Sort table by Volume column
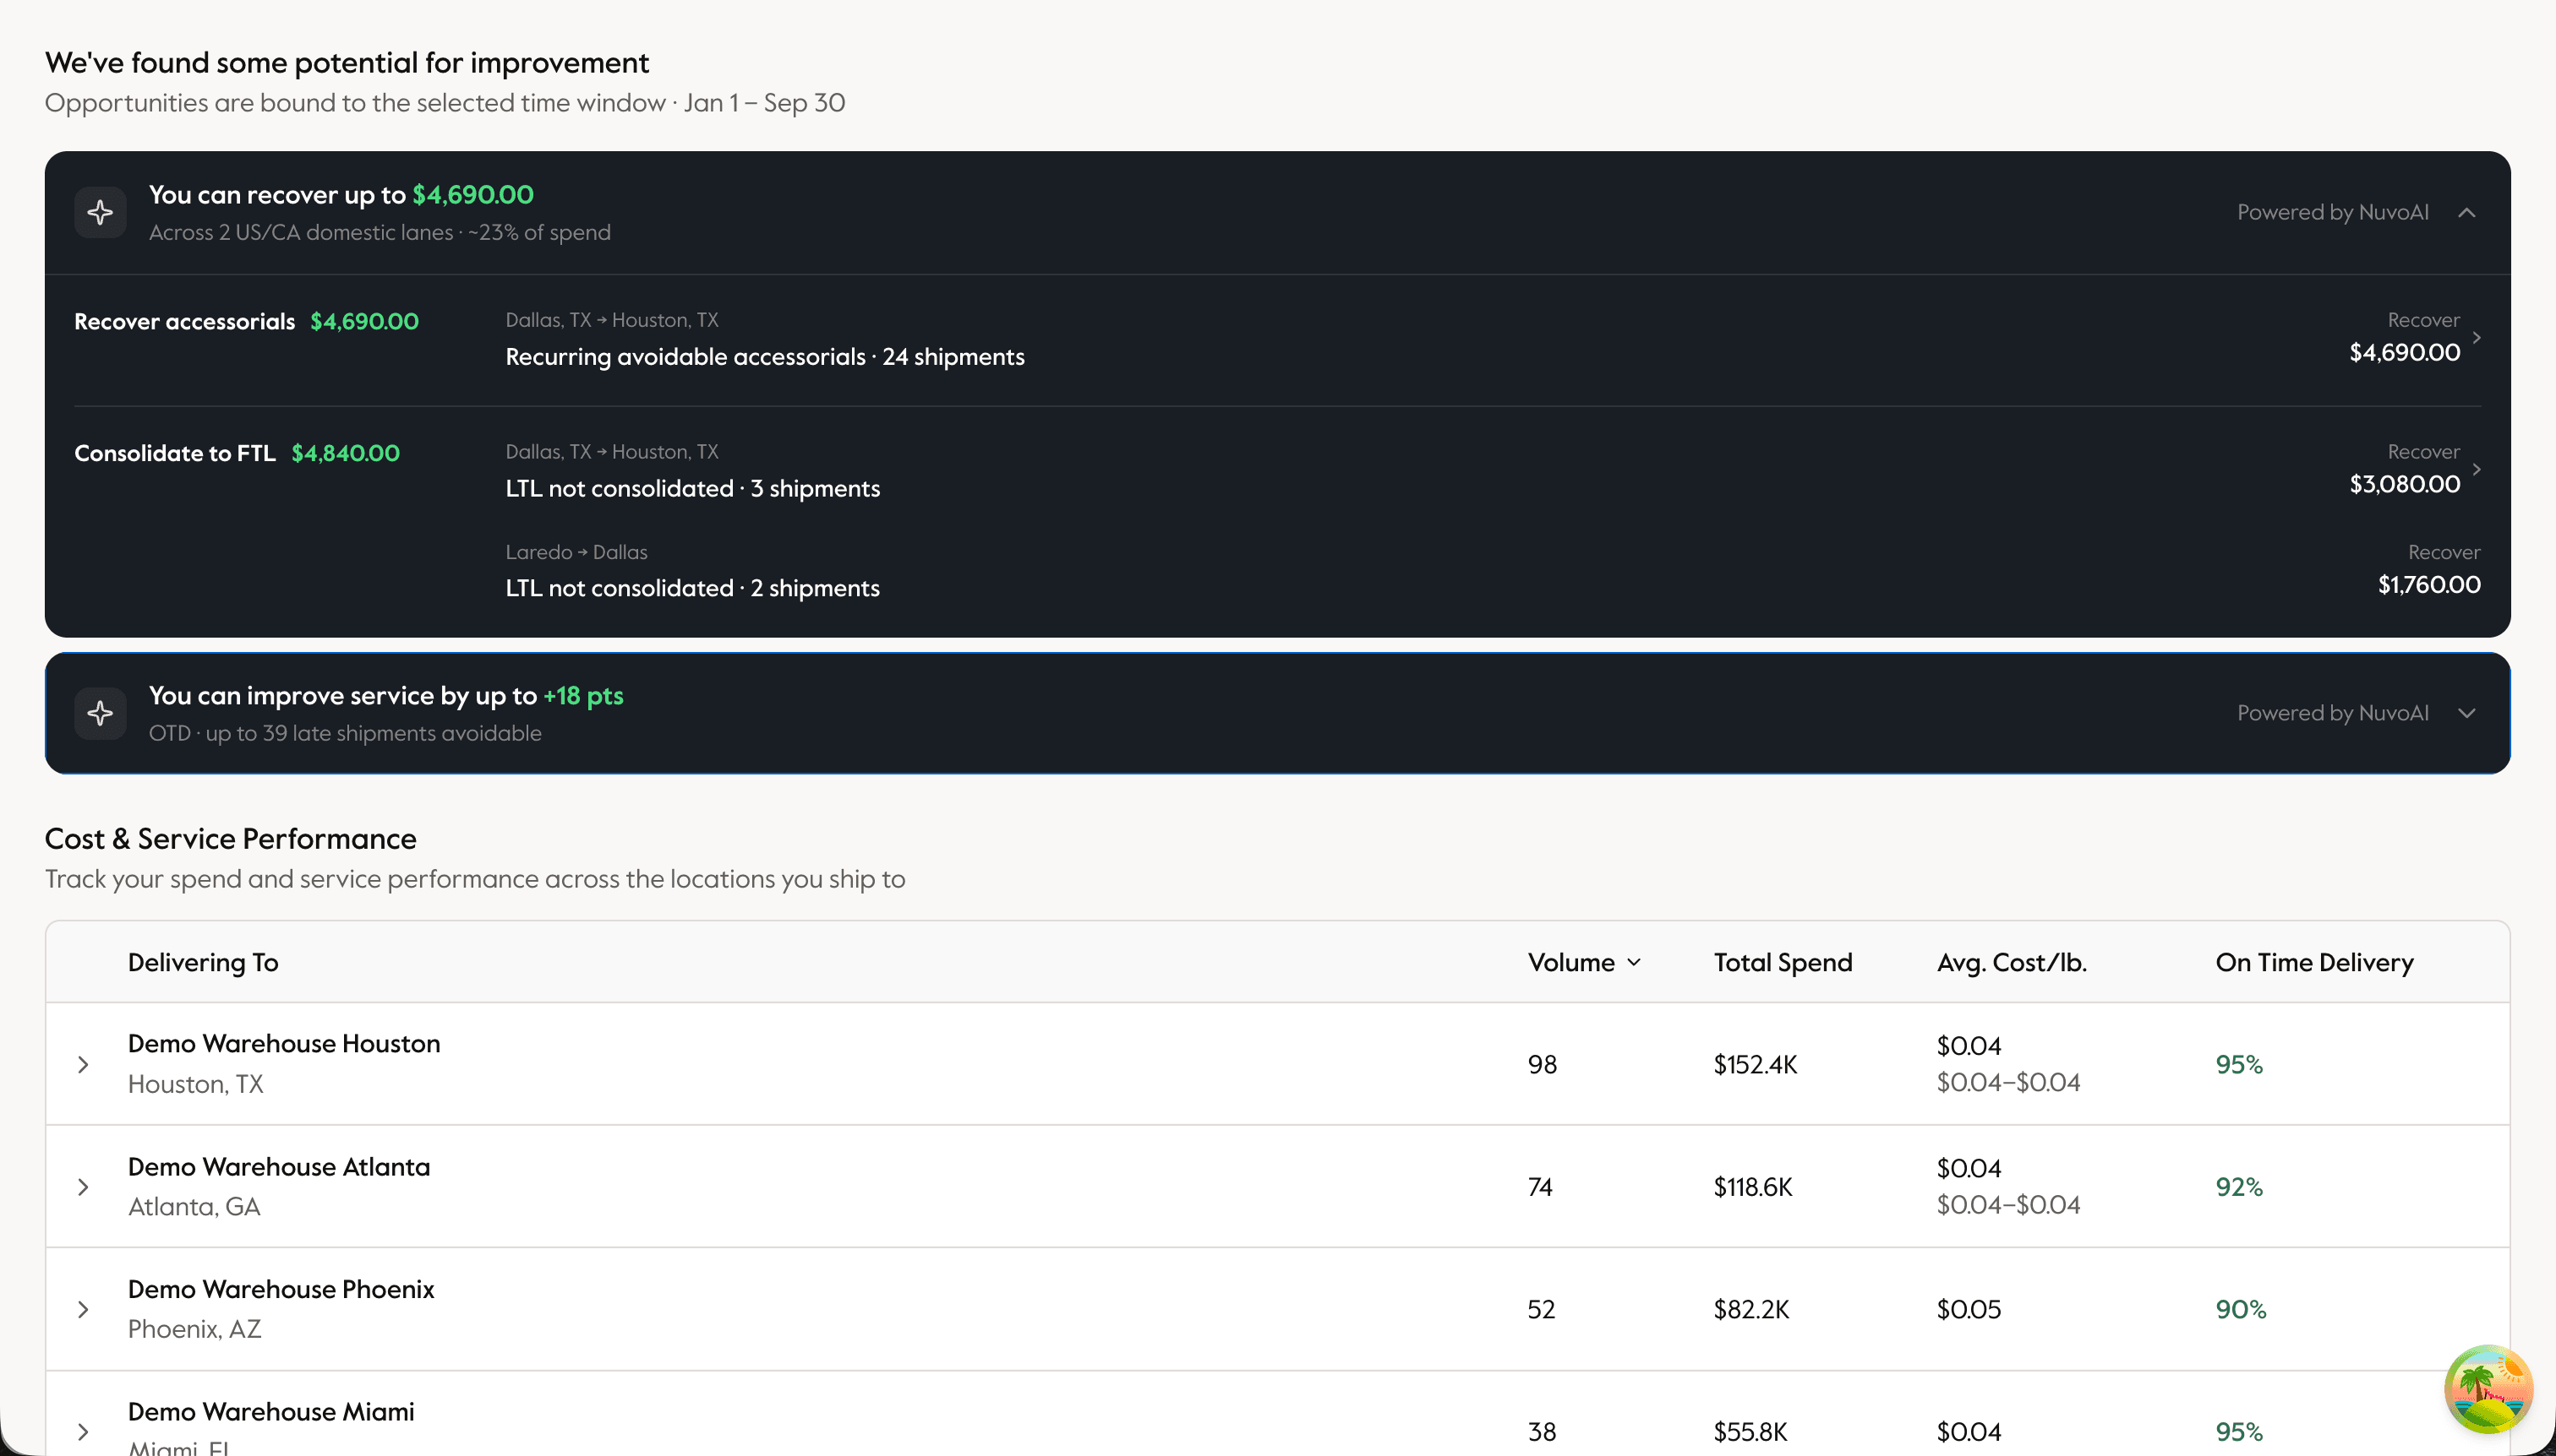This screenshot has width=2556, height=1456. pos(1583,962)
